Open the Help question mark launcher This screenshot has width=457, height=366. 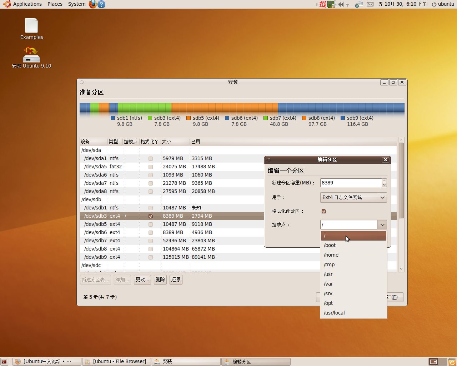pos(101,4)
